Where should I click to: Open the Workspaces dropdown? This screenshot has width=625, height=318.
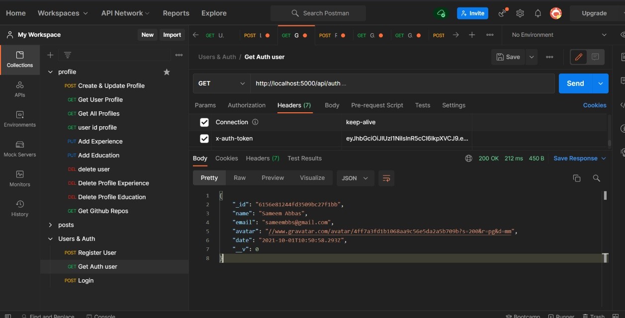63,13
